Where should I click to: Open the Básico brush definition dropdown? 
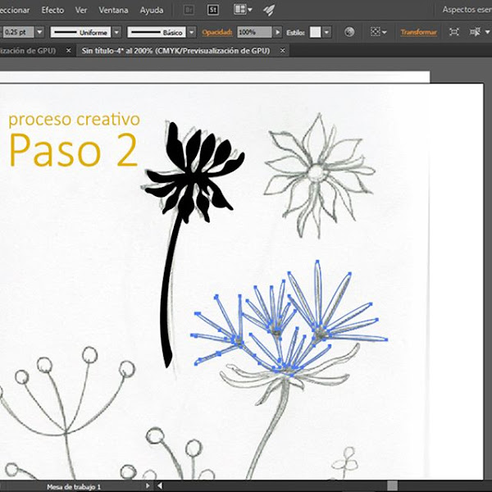[192, 32]
